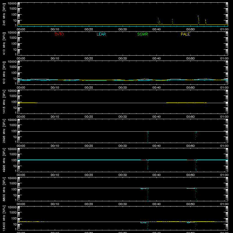Click 00:10 tick label below 410 MHz panel

coord(55,59)
